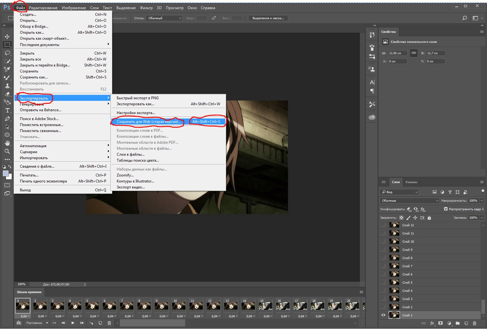Expand Последние документы submenu
This screenshot has width=487, height=329.
pyautogui.click(x=63, y=44)
